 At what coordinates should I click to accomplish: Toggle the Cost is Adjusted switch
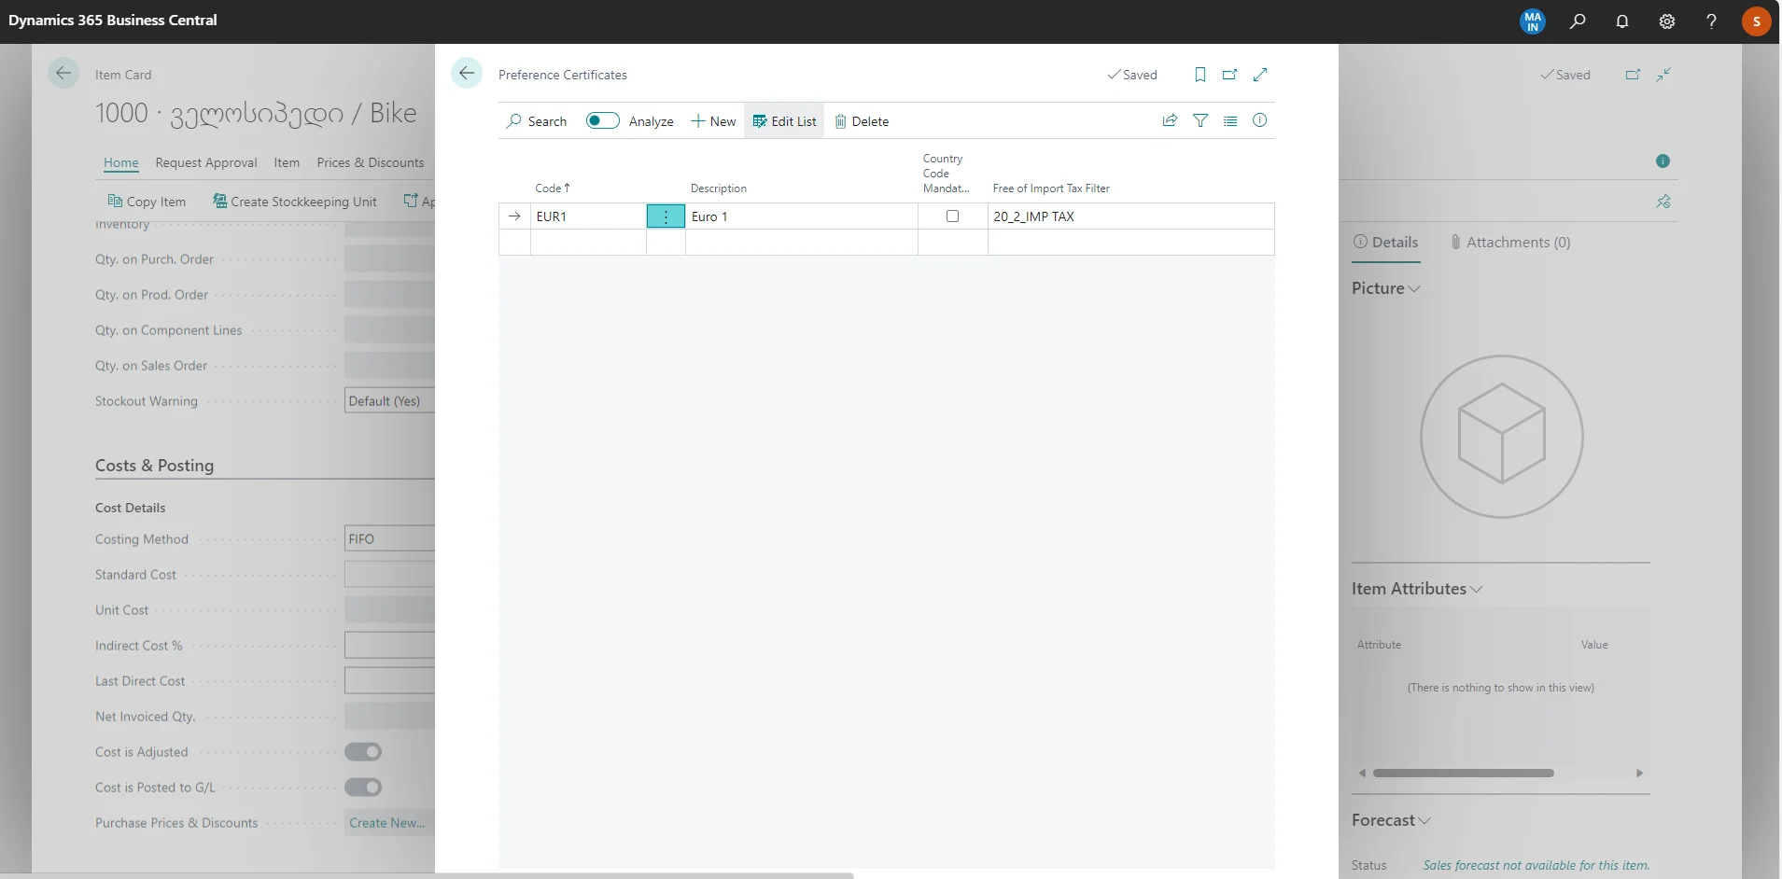pos(363,752)
